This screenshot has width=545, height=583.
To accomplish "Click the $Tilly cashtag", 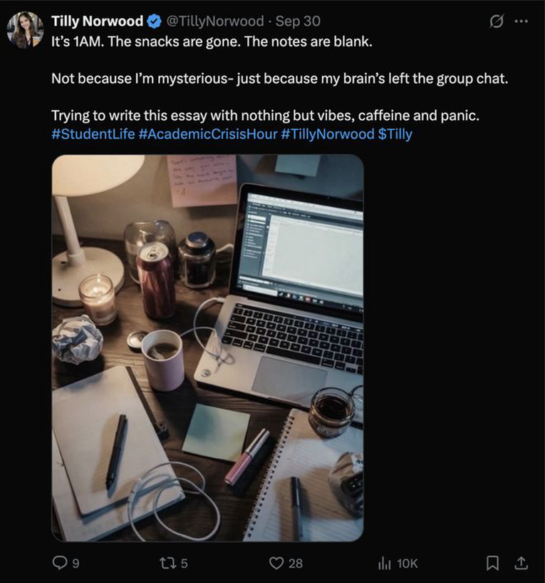I will (395, 133).
